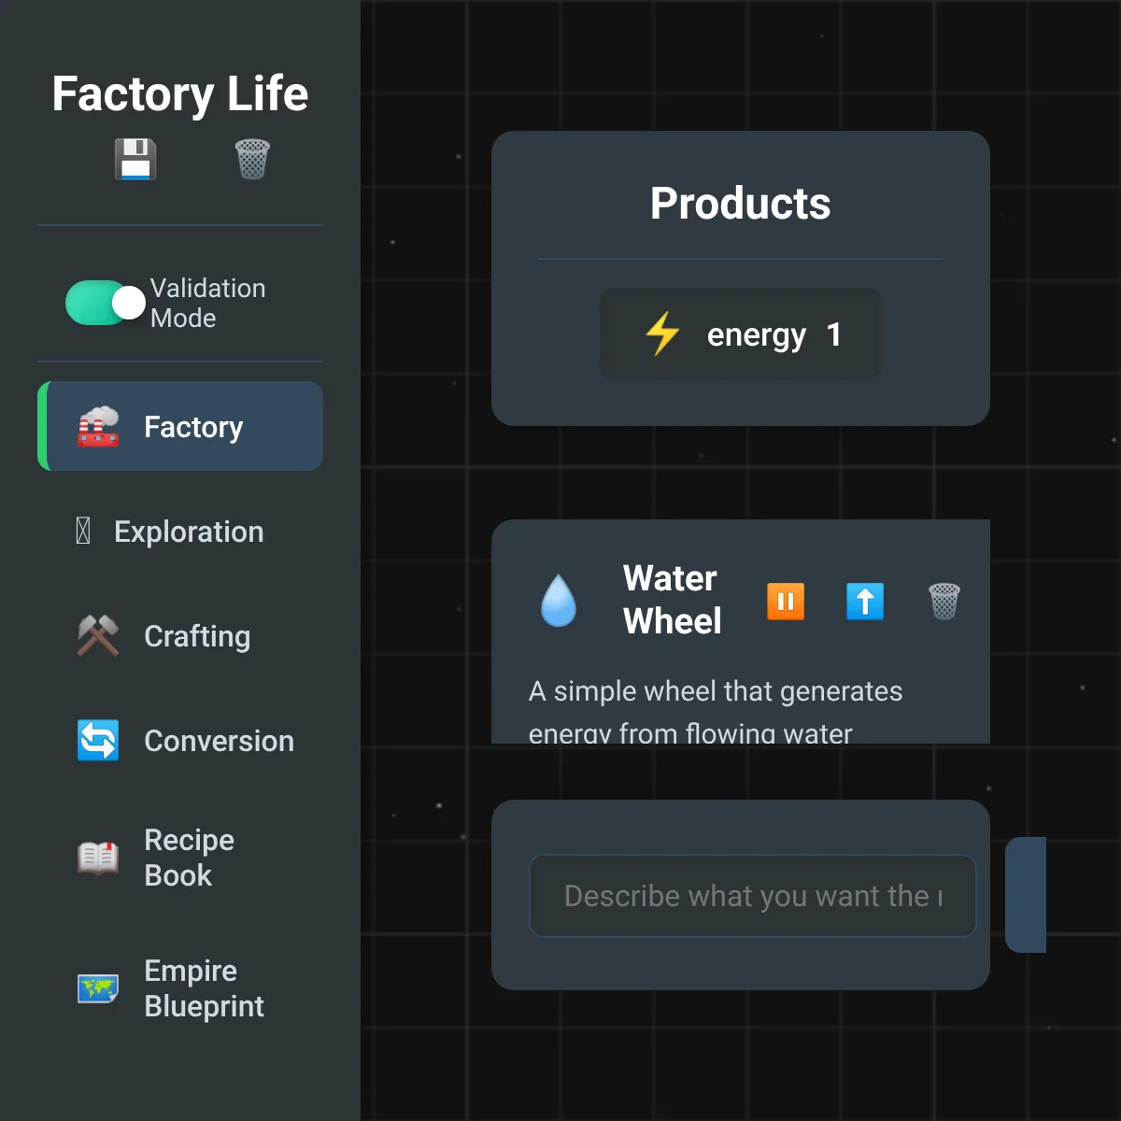Click the water droplet icon
This screenshot has width=1121, height=1121.
[x=559, y=600]
